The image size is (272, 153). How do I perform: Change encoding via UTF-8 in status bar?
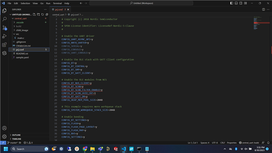(215, 143)
